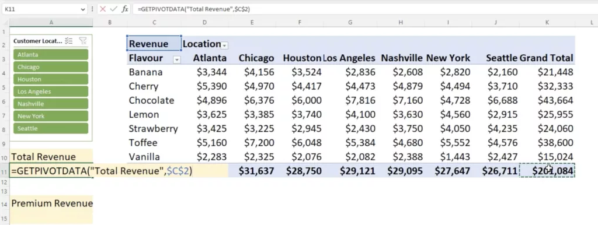Open the Flavour row filter dropdown
The image size is (598, 225).
pyautogui.click(x=176, y=59)
